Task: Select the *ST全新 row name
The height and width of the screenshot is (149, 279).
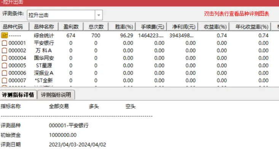Action: 44,80
